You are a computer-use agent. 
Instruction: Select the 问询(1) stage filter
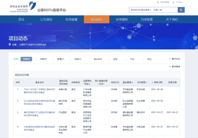point(78,59)
